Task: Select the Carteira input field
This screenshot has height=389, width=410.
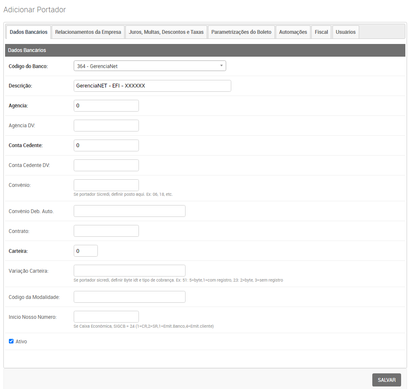Action: (86, 251)
